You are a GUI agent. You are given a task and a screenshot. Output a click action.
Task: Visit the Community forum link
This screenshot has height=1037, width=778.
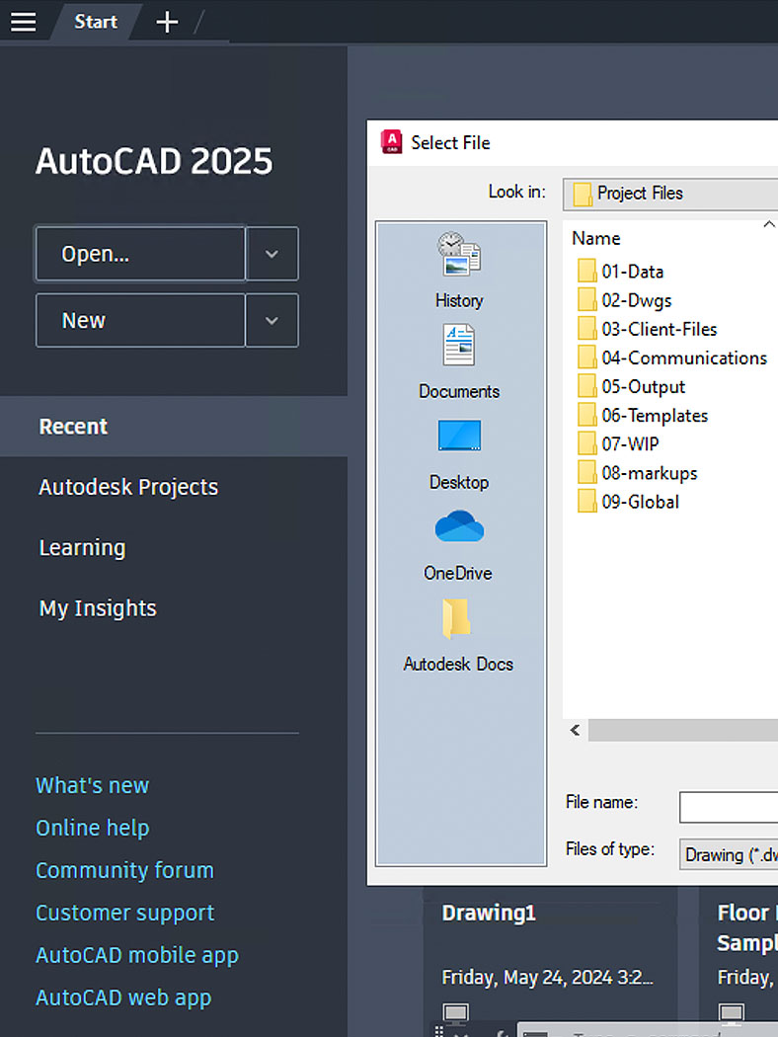coord(125,870)
